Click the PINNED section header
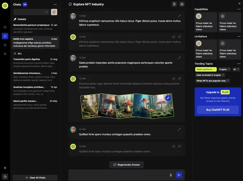243x181 pixels. coord(20,19)
